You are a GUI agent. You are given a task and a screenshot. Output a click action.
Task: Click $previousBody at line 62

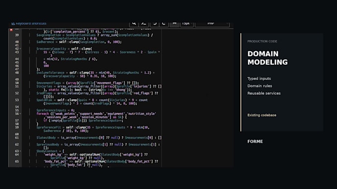pyautogui.click(x=48, y=145)
